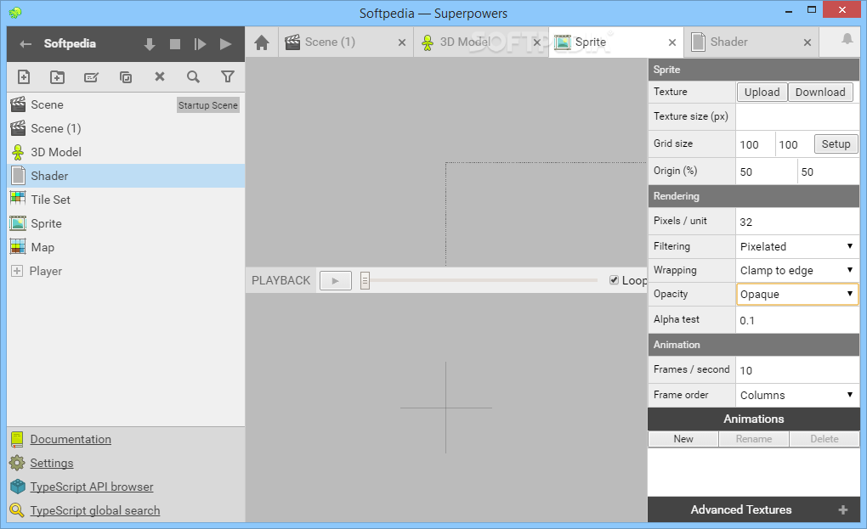Click the TypeScript global search magnifier icon
Viewport: 867px width, 529px height.
click(x=17, y=510)
